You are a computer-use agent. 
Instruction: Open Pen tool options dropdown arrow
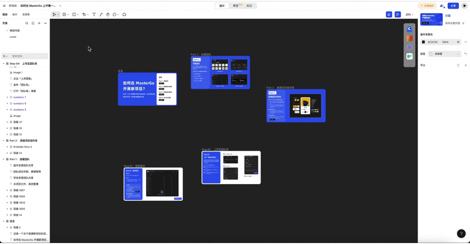[x=88, y=15]
